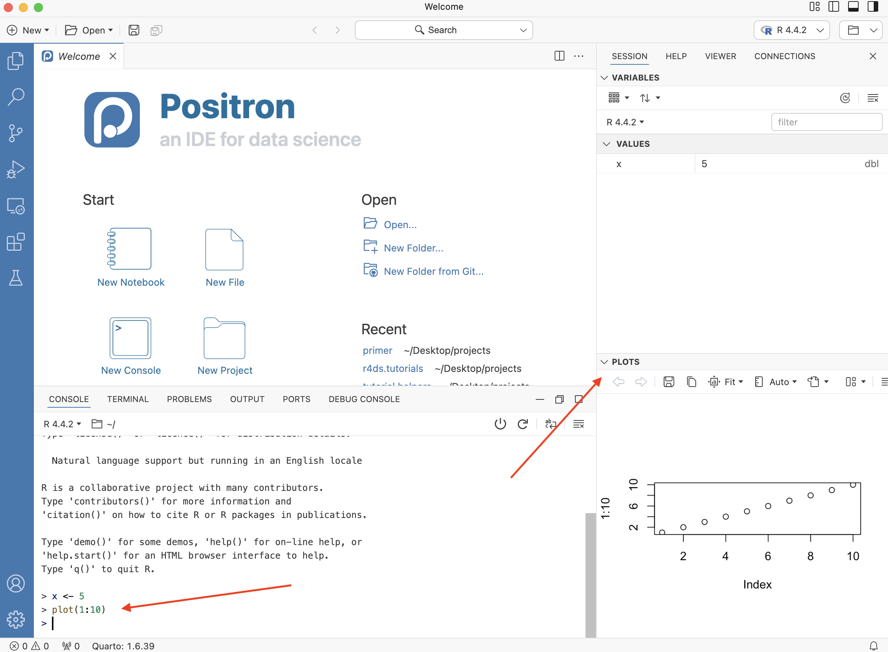Viewport: 888px width, 652px height.
Task: Click the notifications bell in status bar
Action: (873, 646)
